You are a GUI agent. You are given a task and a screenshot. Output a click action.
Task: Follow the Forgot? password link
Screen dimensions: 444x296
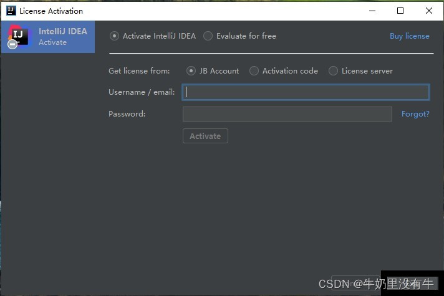pos(415,114)
